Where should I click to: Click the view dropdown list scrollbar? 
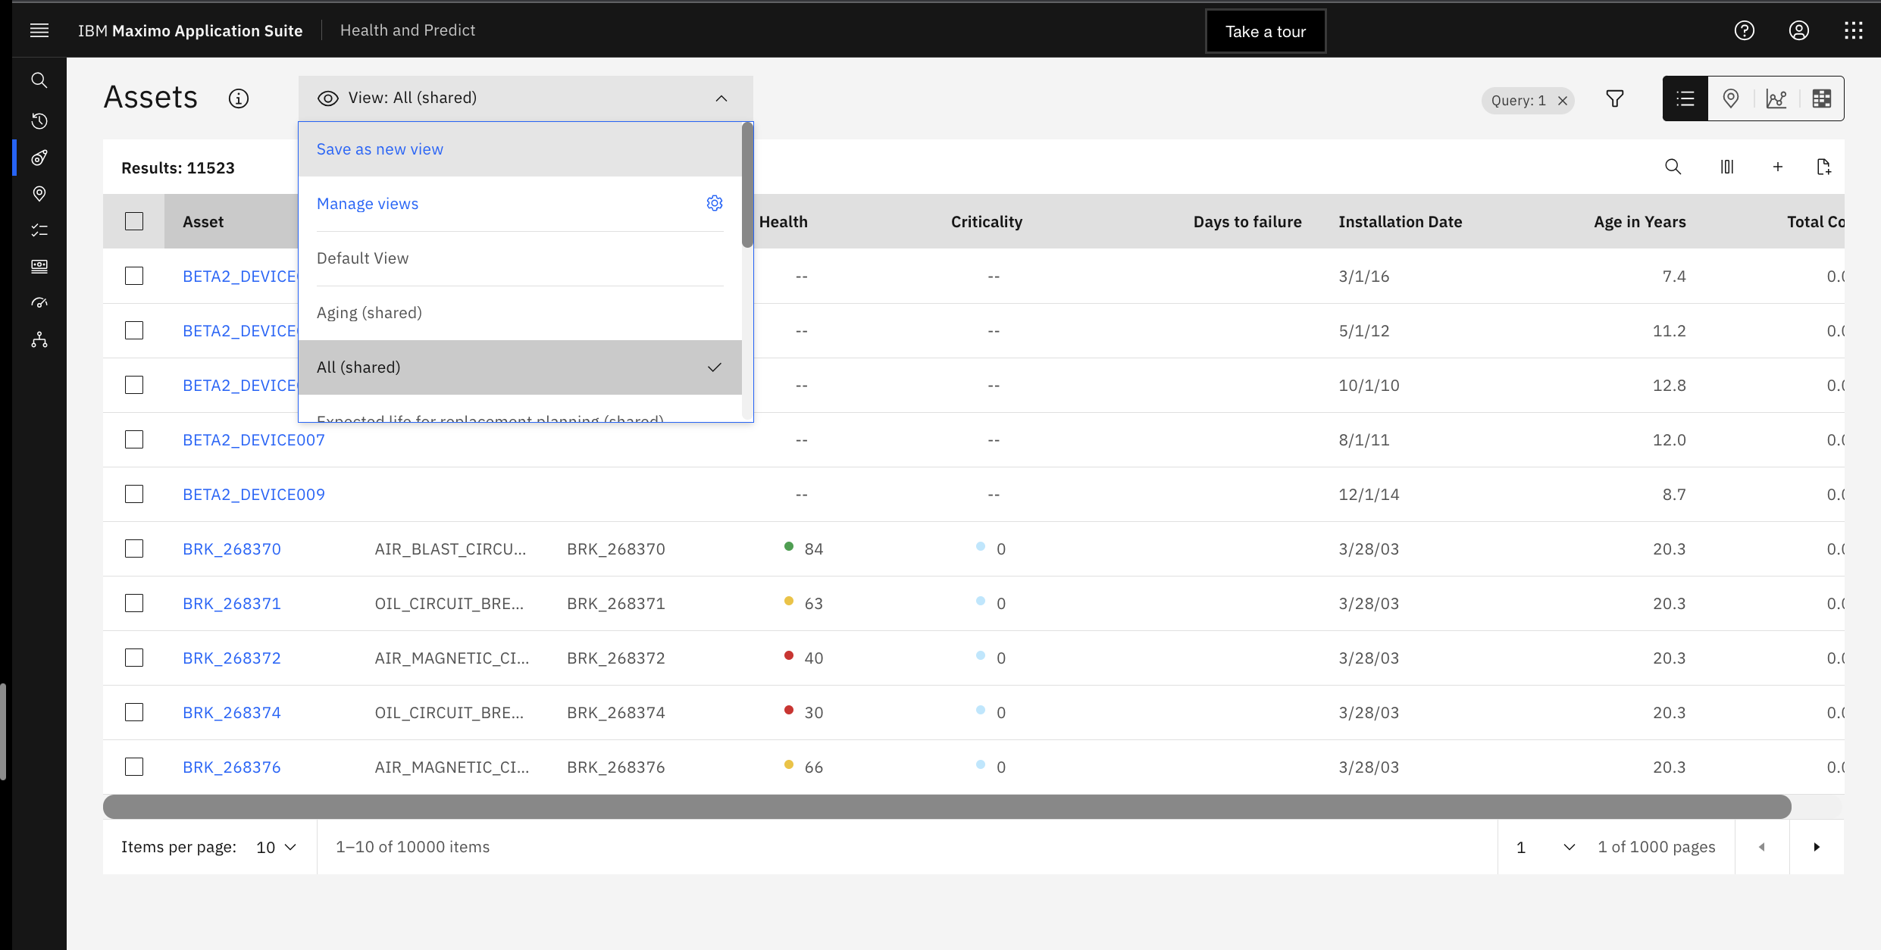[747, 185]
